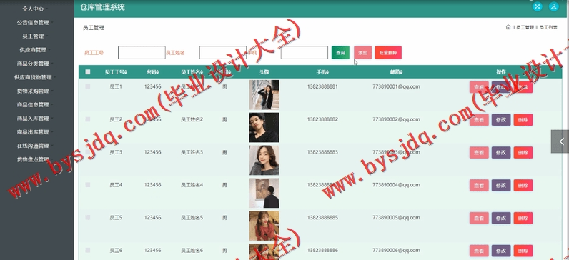Click email 773890002@qq.com cell

[396, 119]
